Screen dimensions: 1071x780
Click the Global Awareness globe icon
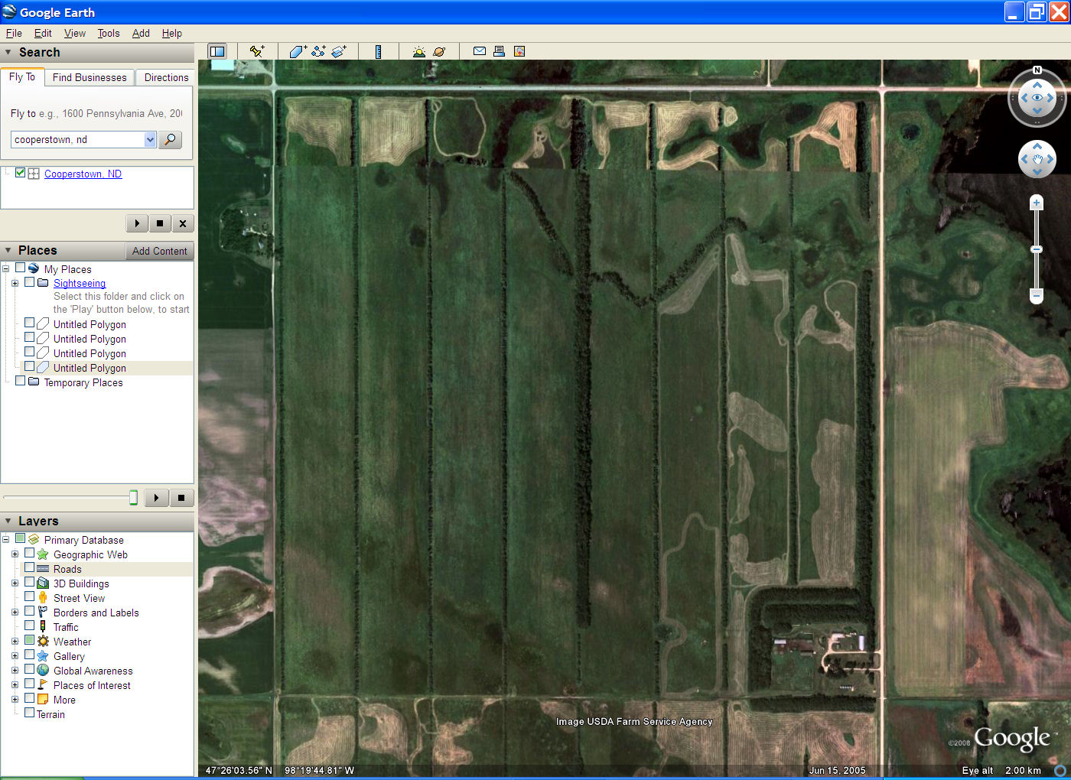pos(43,671)
